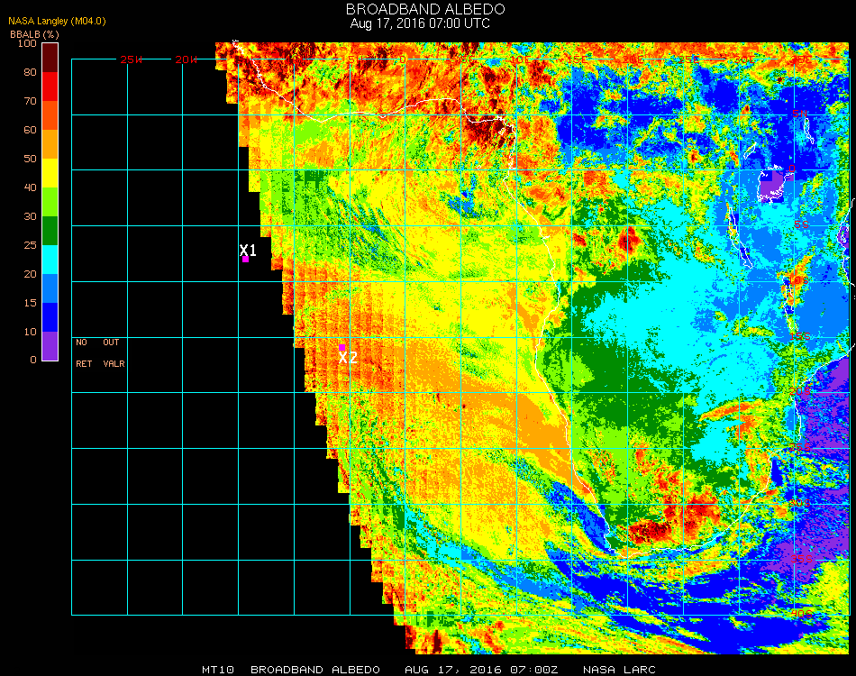Click the 'Aug 17, 2016 07:00 UTC' date line
Image resolution: width=856 pixels, height=676 pixels.
click(x=420, y=23)
